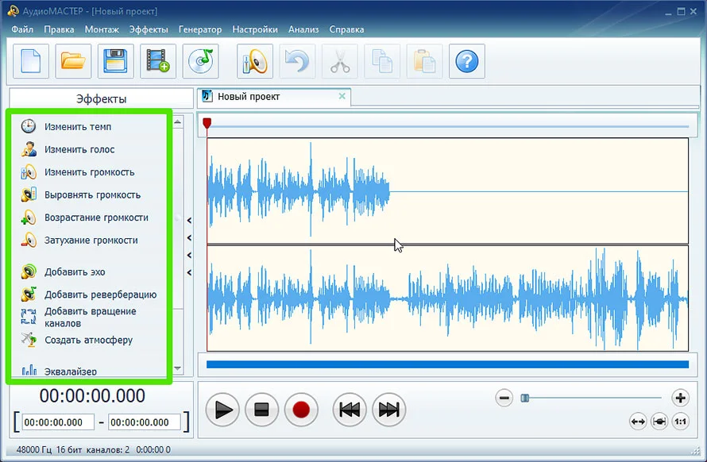Image resolution: width=707 pixels, height=462 pixels.
Task: Click the audio CD music icon
Action: tap(200, 61)
